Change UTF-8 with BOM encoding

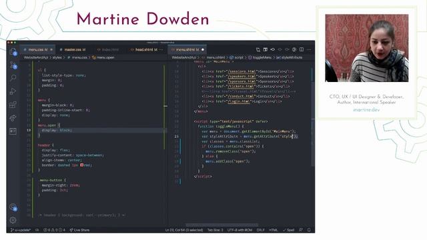pos(240,230)
